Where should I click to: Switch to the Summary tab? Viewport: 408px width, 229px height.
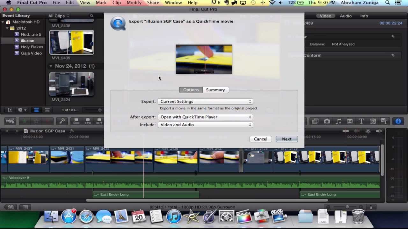(x=215, y=90)
